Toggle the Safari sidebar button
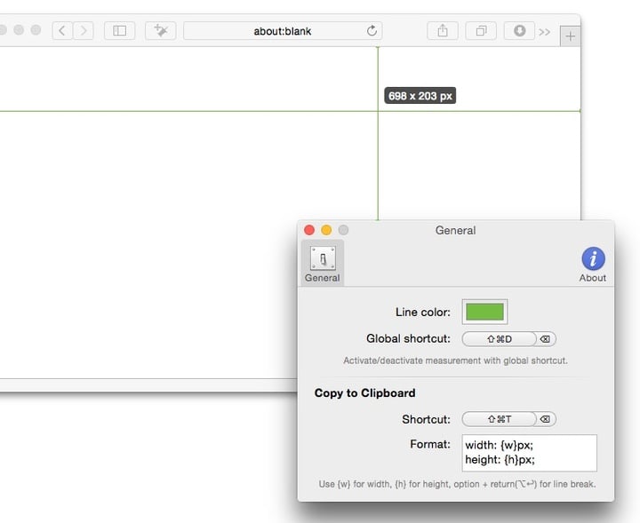Viewport: 640px width, 523px height. (x=119, y=30)
